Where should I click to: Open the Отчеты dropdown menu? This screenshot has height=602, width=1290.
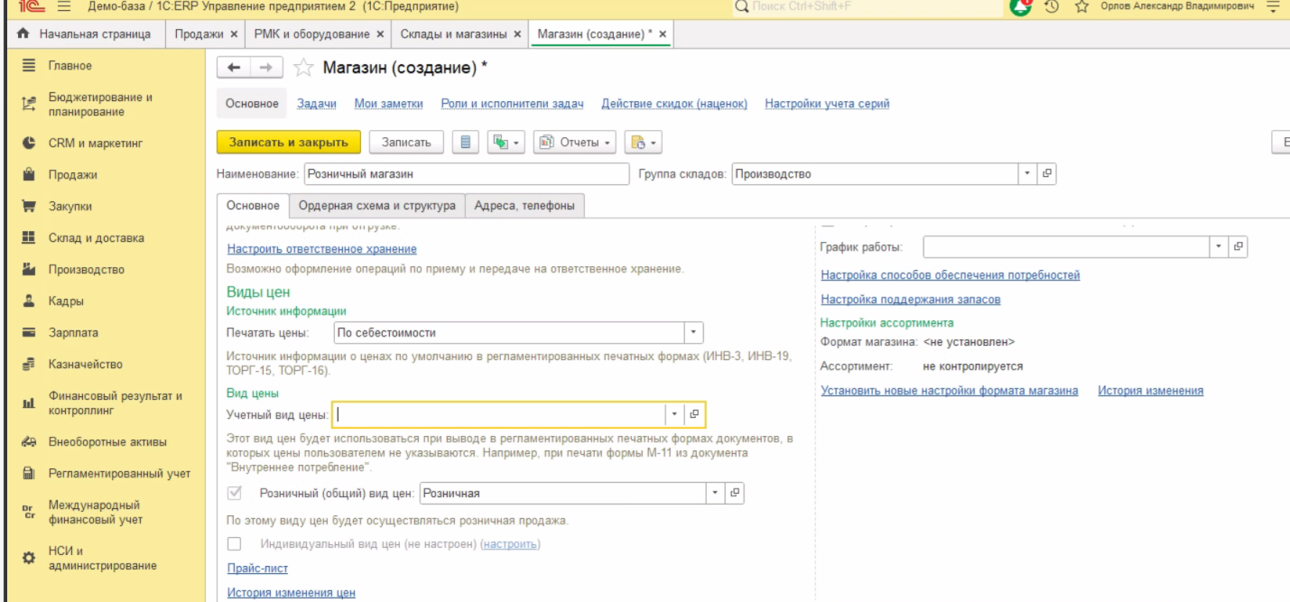575,143
